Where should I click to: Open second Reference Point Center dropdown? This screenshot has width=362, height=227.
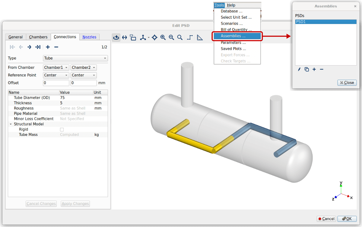coord(84,75)
